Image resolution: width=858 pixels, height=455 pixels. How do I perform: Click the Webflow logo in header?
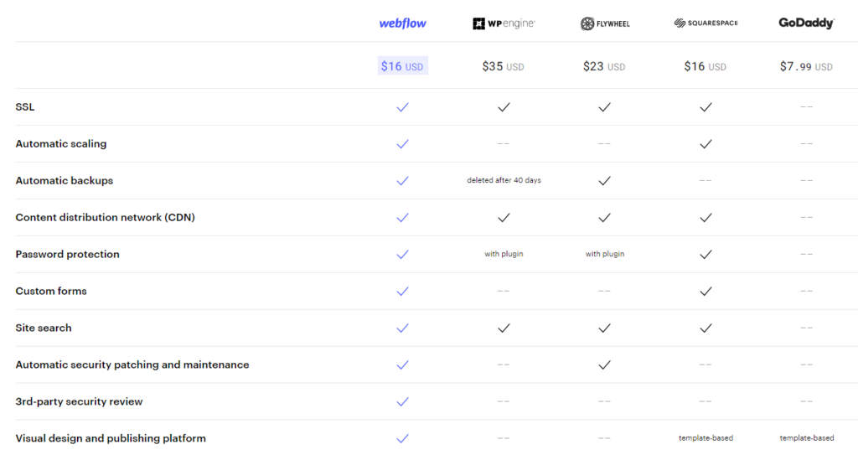pos(402,23)
